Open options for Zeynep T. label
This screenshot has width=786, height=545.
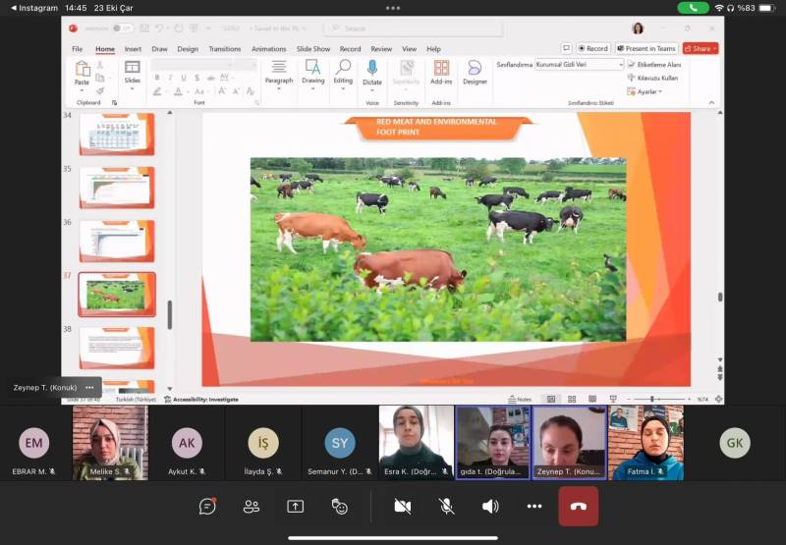89,387
